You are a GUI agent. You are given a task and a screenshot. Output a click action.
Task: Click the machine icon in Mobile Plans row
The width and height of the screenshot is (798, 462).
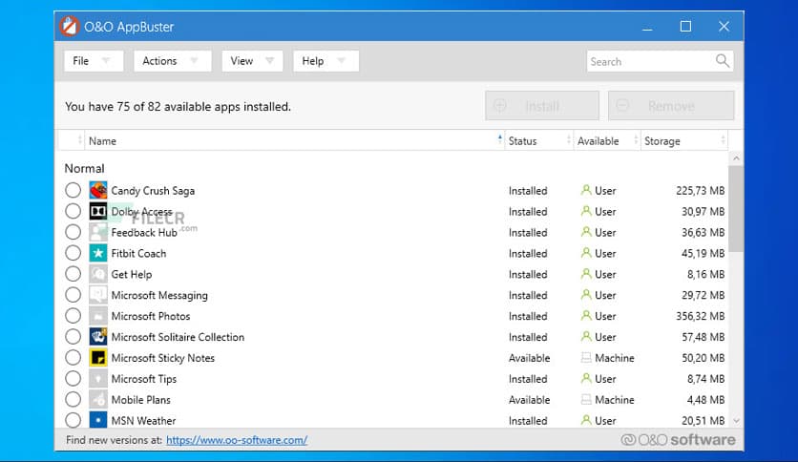[586, 399]
